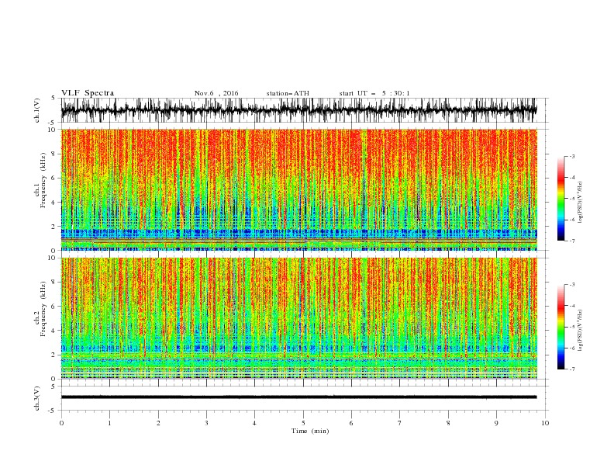Click the last time axis tick label '10'
The width and height of the screenshot is (614, 475).
click(545, 423)
